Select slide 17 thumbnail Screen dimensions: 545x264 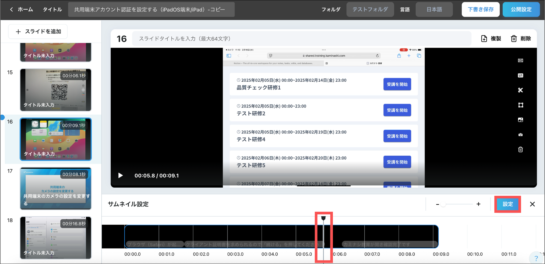[56, 188]
